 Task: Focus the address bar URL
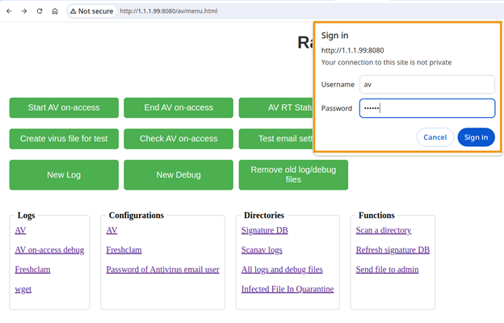pyautogui.click(x=169, y=11)
